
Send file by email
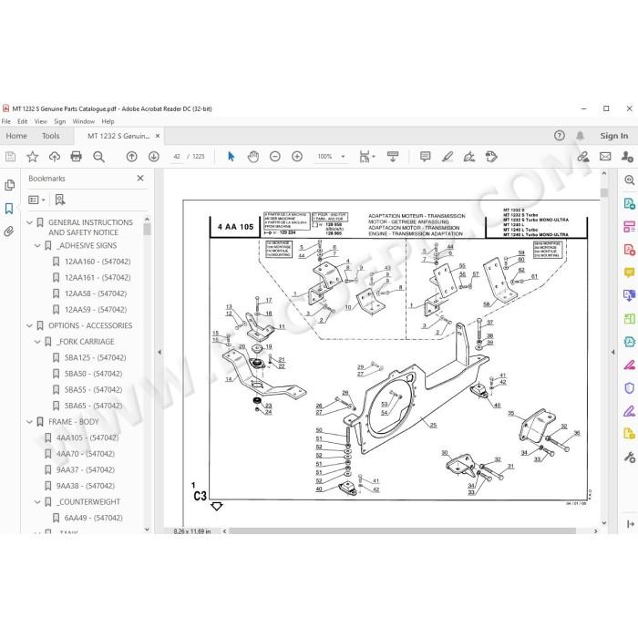tap(605, 157)
